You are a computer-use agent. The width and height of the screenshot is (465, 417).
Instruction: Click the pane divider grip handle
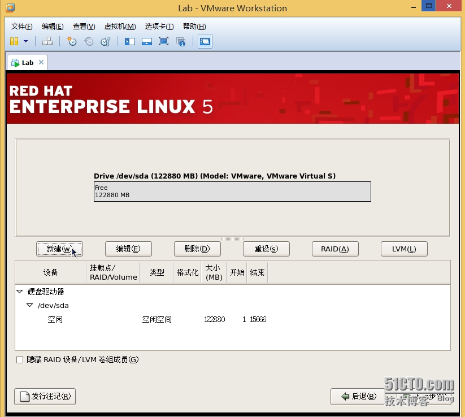click(x=233, y=239)
